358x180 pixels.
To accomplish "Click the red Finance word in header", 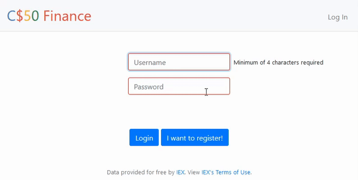I will [67, 16].
